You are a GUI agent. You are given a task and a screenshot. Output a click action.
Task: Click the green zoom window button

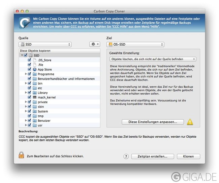click(27, 11)
